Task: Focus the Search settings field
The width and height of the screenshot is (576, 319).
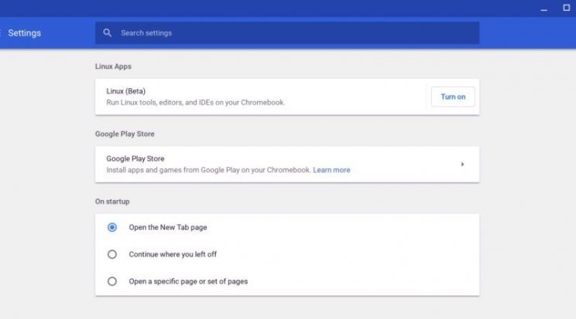Action: 287,33
